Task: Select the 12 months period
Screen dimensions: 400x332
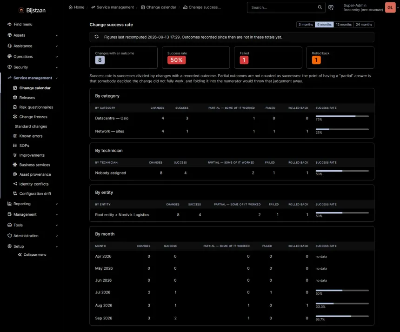Action: pos(344,25)
